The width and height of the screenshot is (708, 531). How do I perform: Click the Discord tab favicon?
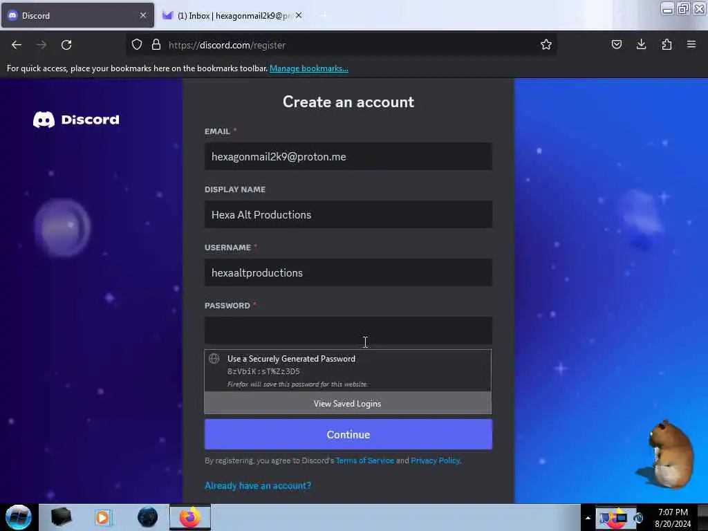click(12, 15)
